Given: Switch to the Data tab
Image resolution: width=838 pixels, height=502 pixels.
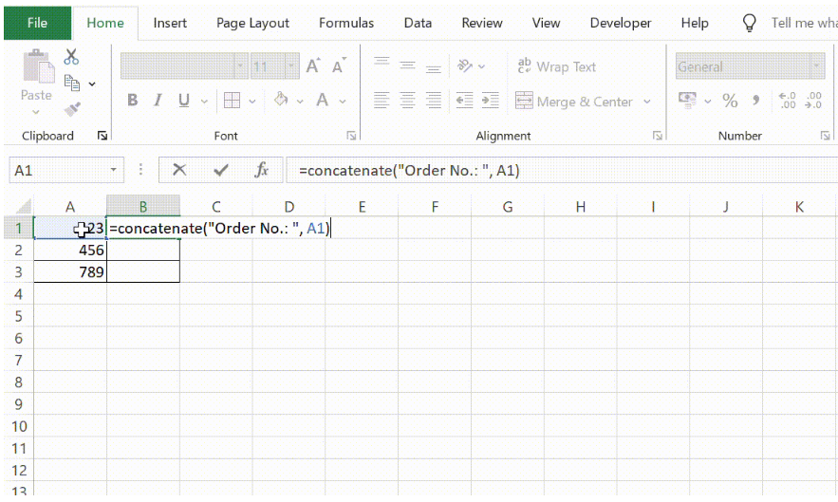Looking at the screenshot, I should coord(418,23).
